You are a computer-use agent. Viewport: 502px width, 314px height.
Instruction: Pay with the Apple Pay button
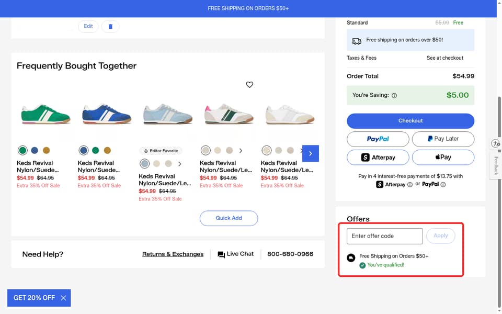tap(443, 158)
